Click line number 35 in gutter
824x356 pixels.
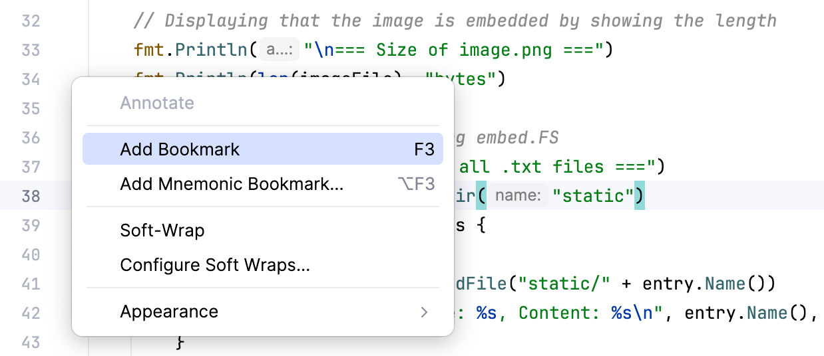tap(31, 108)
